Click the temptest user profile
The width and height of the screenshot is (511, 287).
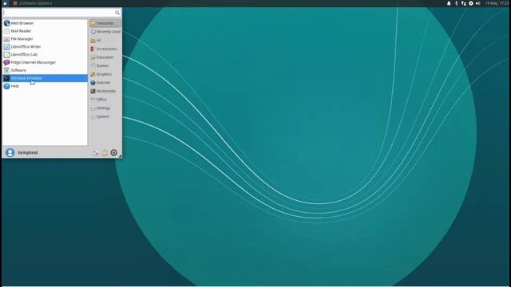point(22,152)
